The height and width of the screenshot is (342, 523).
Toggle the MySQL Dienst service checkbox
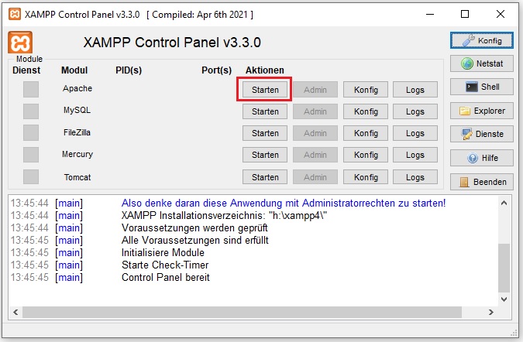point(31,111)
